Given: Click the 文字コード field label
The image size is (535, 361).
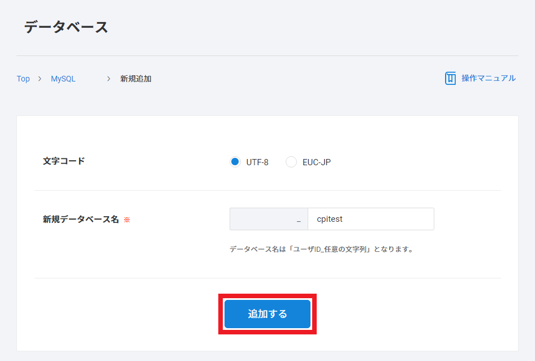Looking at the screenshot, I should point(64,161).
